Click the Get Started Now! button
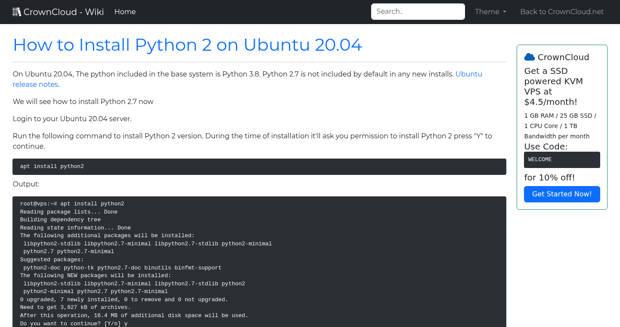This screenshot has width=620, height=327. pos(562,194)
